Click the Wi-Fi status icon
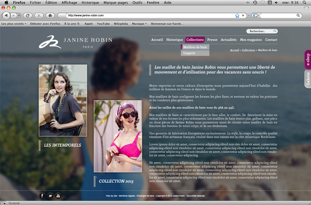The width and height of the screenshot is (311, 205). coord(263,2)
